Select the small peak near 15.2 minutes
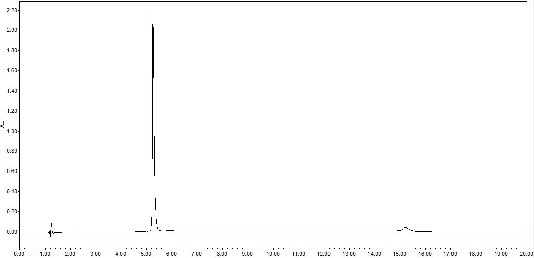 tap(406, 228)
